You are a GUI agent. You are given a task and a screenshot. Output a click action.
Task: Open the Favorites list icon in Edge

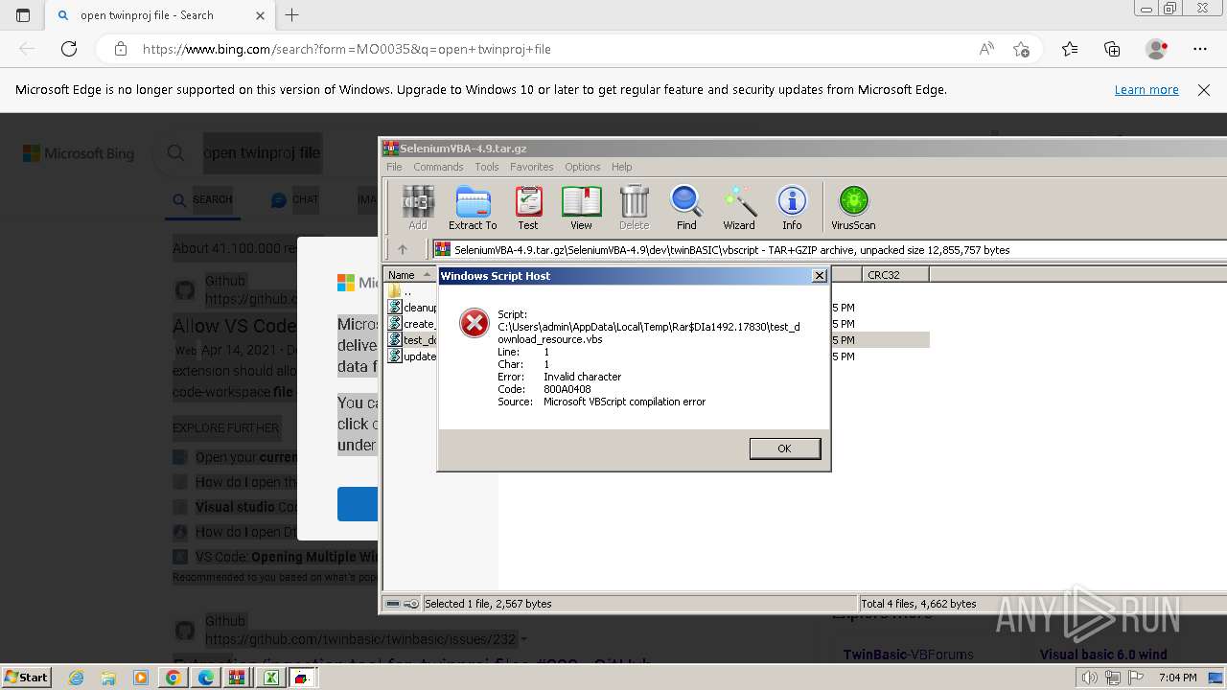(x=1070, y=49)
